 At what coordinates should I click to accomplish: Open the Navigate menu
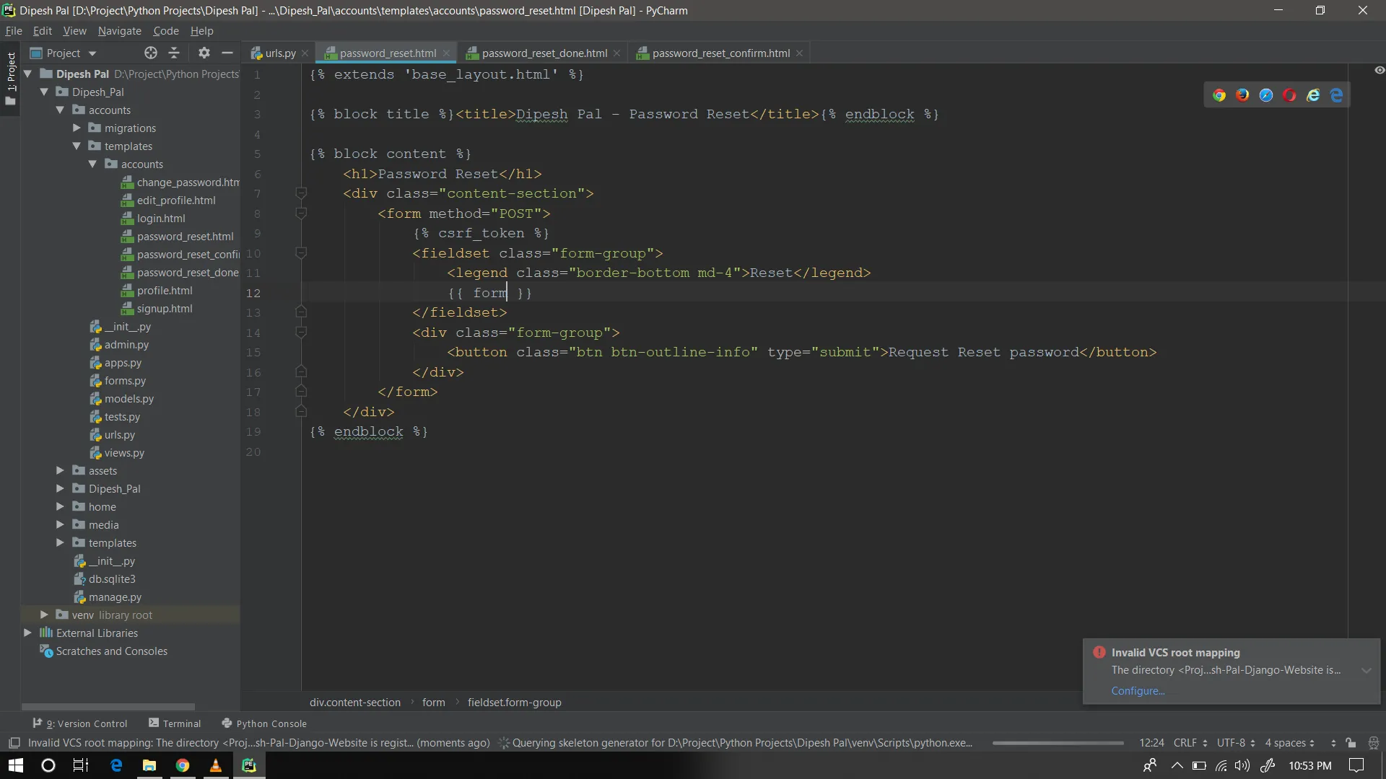[119, 31]
